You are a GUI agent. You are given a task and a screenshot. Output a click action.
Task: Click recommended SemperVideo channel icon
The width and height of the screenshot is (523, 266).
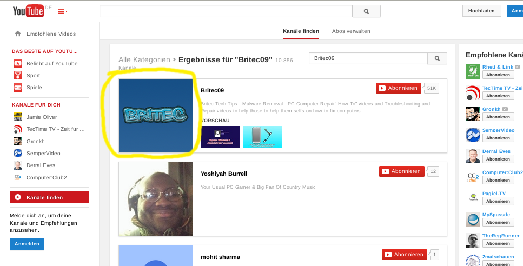click(473, 135)
